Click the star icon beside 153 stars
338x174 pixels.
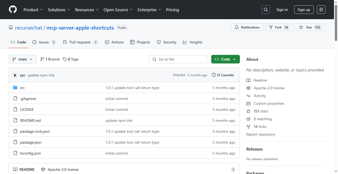pos(248,111)
